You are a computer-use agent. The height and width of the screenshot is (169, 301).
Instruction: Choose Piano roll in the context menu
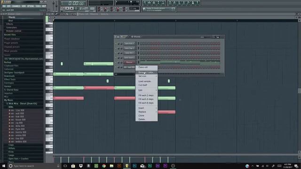tap(146, 67)
